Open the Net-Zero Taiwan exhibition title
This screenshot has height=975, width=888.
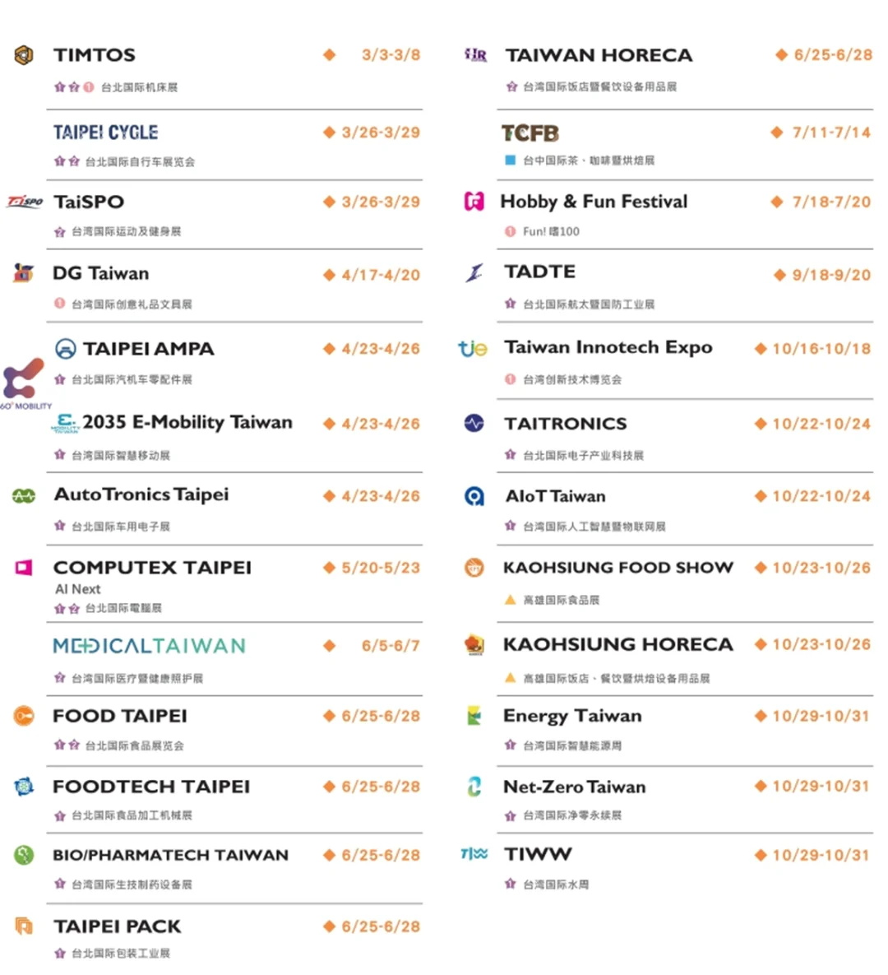[x=574, y=787]
